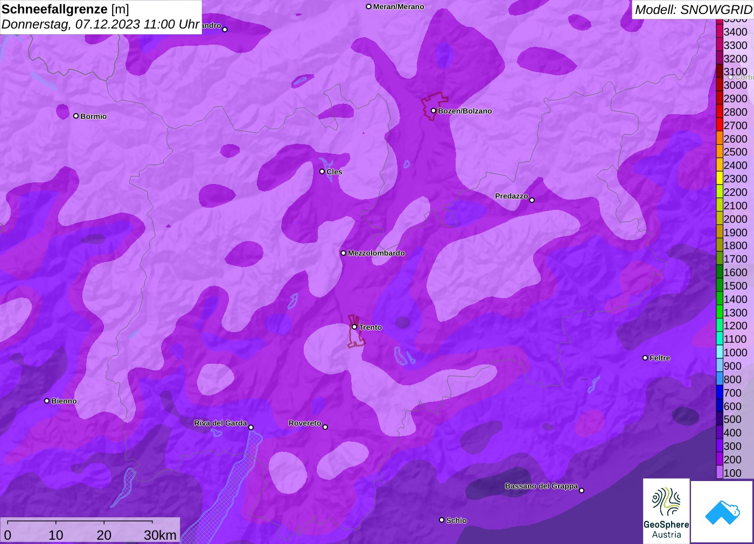
Task: Click the Bolzano municipality outline
Action: point(434,106)
